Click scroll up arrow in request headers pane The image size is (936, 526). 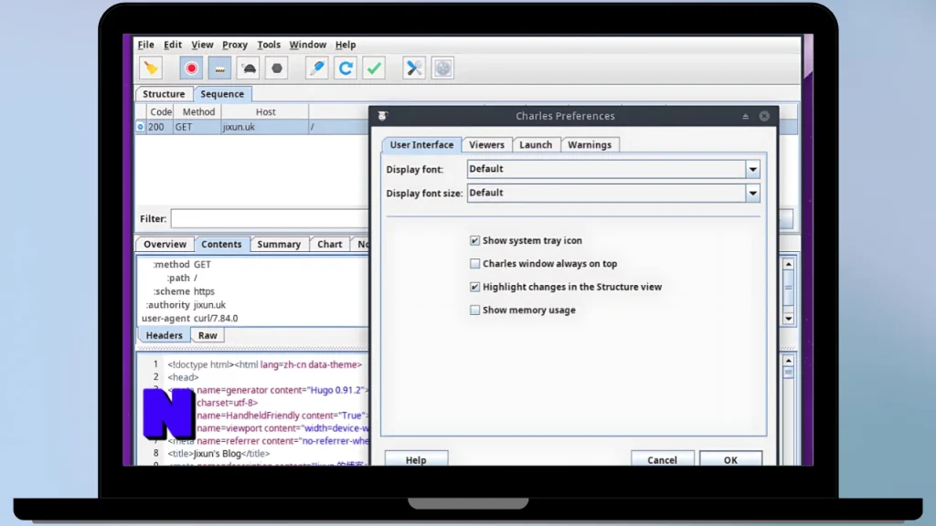pyautogui.click(x=789, y=264)
